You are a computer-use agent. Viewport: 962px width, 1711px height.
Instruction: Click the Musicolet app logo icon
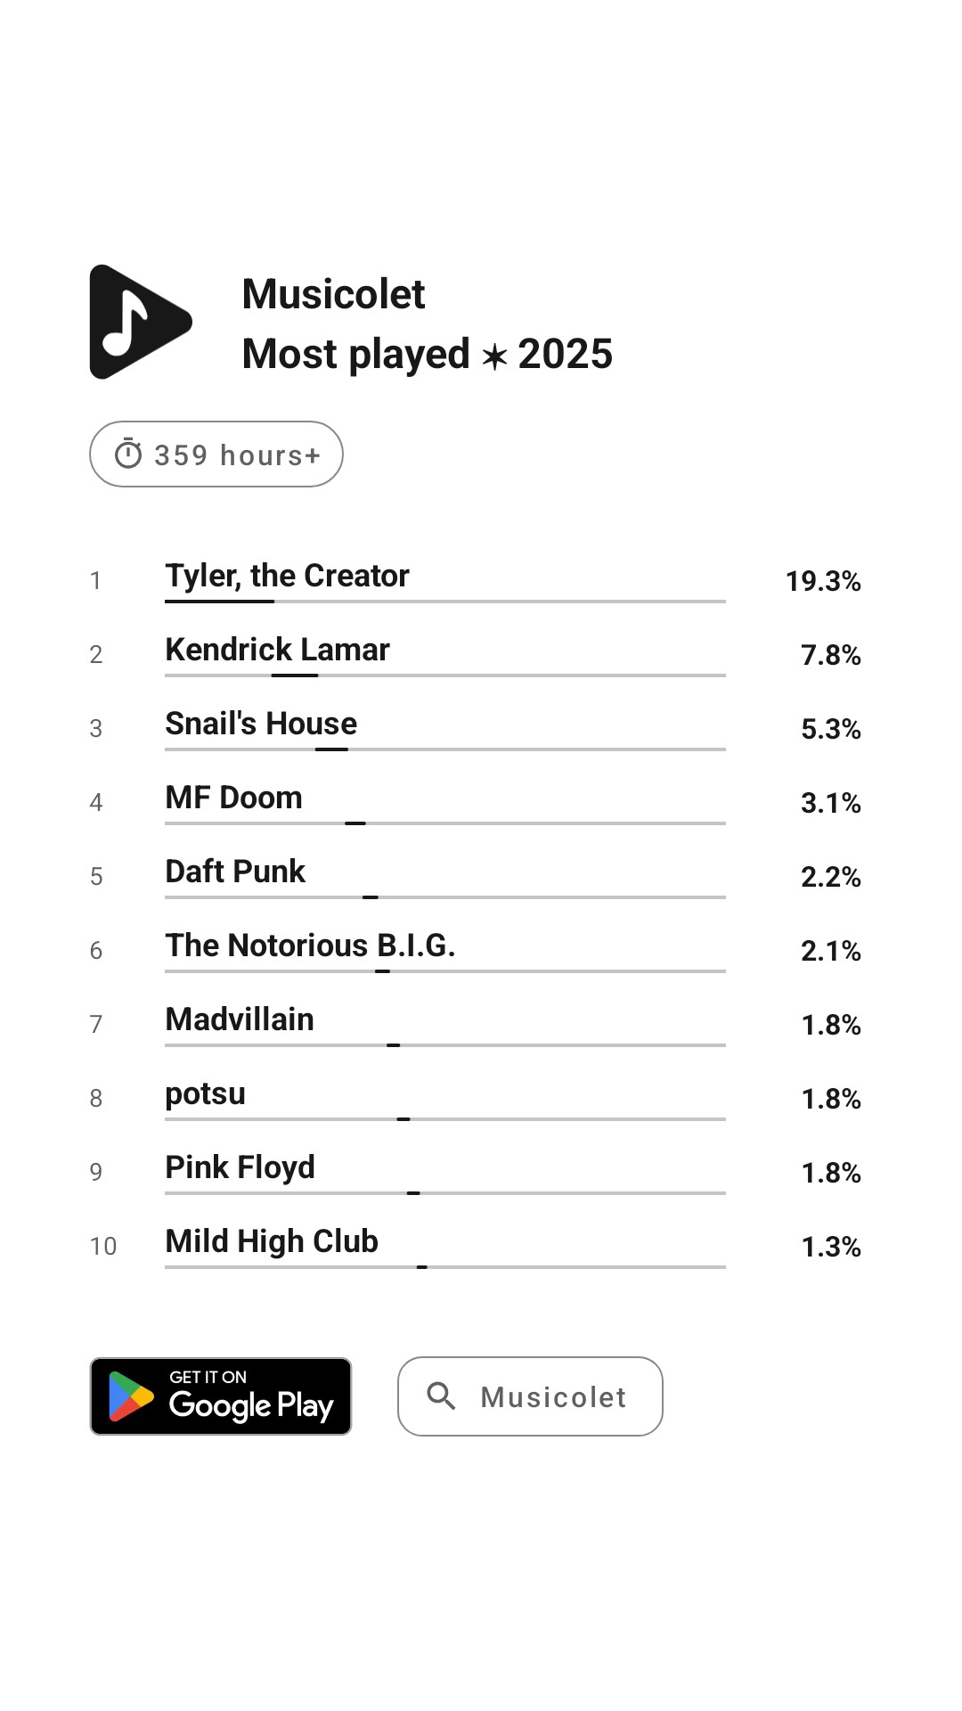[140, 322]
